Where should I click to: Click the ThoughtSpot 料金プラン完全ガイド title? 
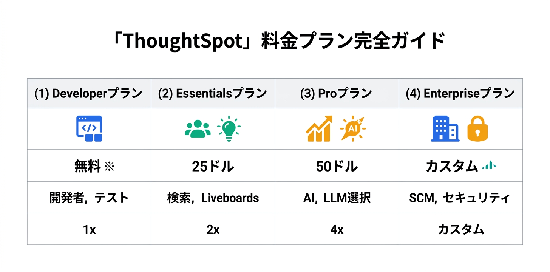[275, 41]
